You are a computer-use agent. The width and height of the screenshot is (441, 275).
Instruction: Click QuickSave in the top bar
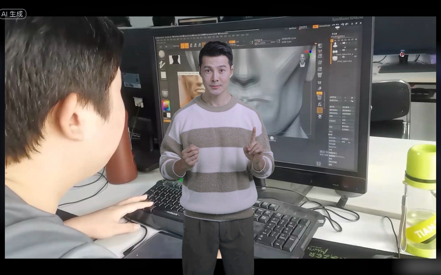[292, 28]
